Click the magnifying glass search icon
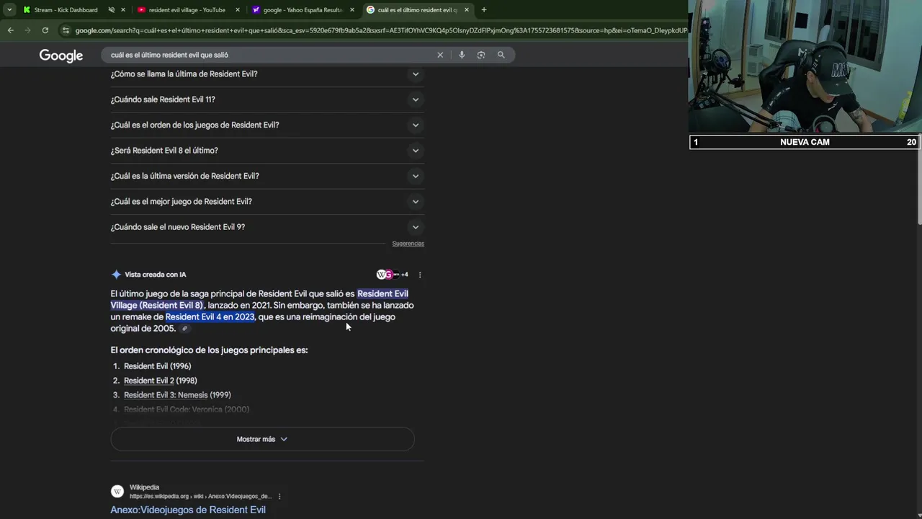Viewport: 922px width, 519px height. point(501,55)
